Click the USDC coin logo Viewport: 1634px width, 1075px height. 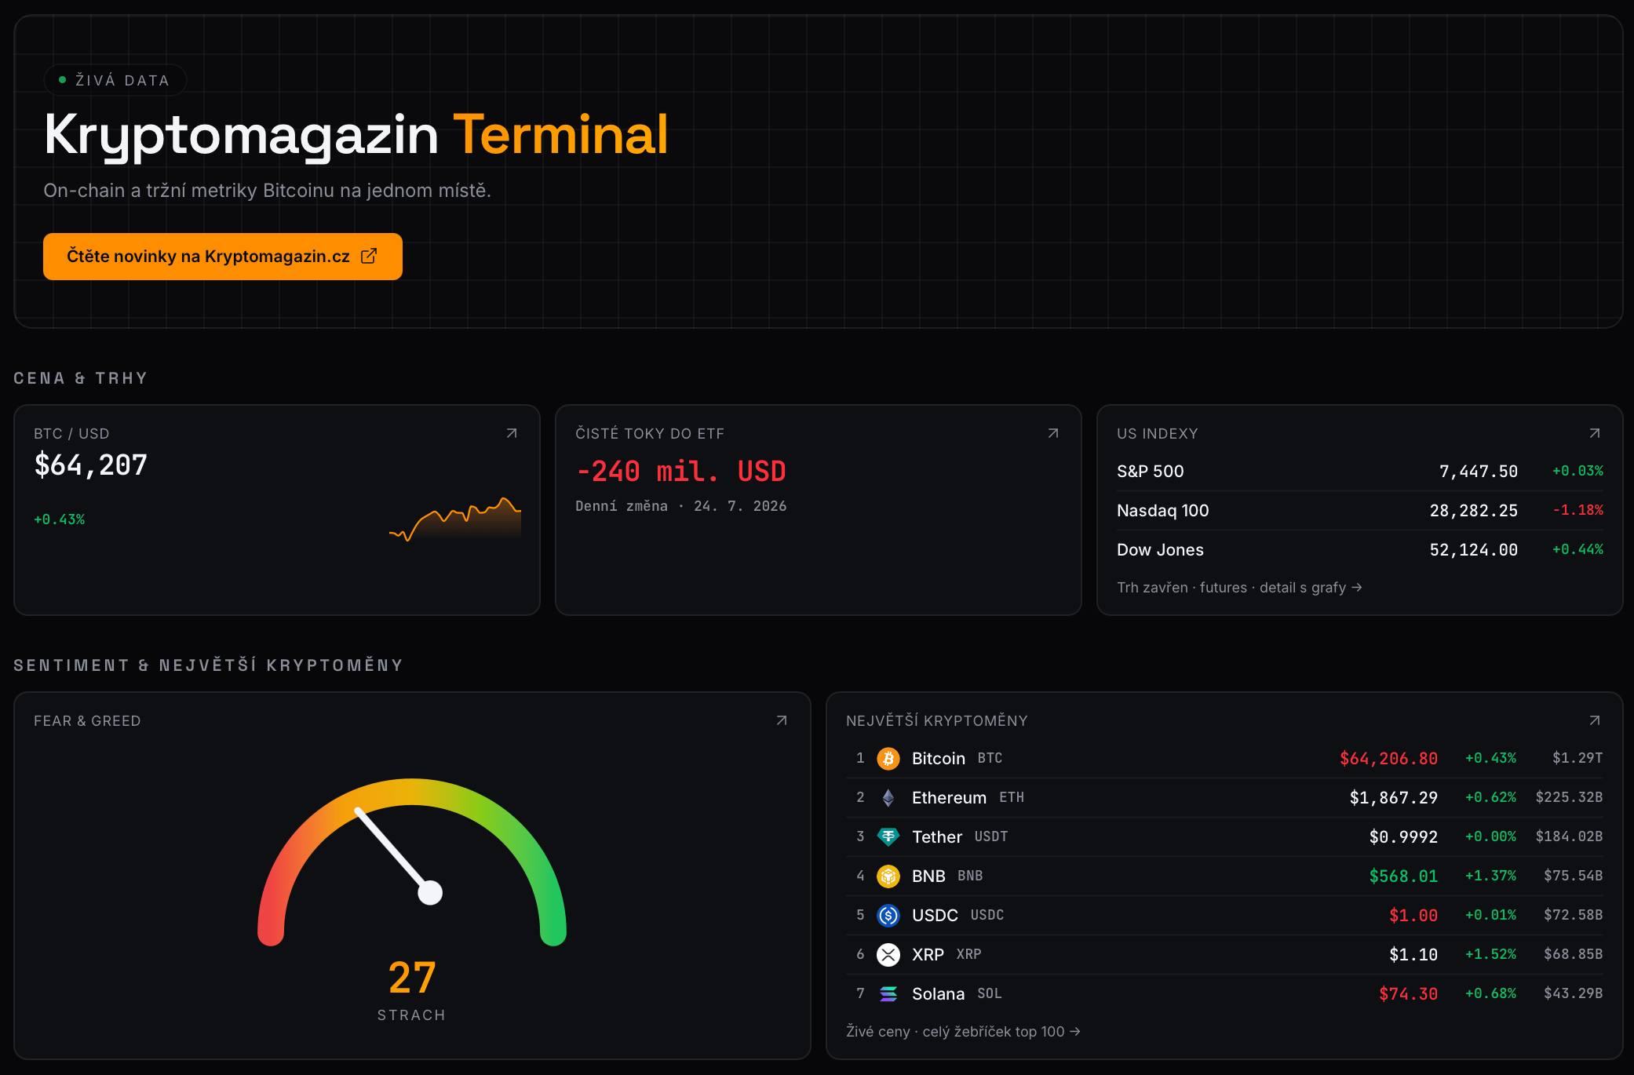point(888,915)
